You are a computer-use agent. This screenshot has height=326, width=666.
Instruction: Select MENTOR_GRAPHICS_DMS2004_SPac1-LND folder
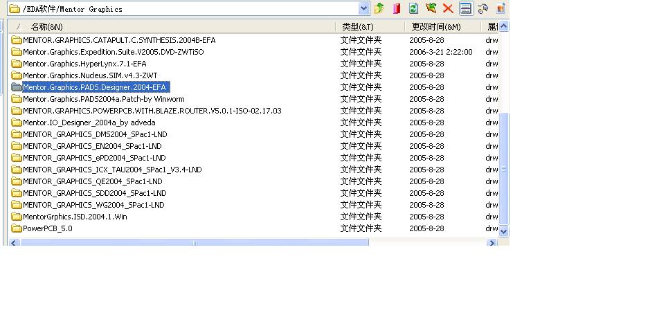(95, 134)
